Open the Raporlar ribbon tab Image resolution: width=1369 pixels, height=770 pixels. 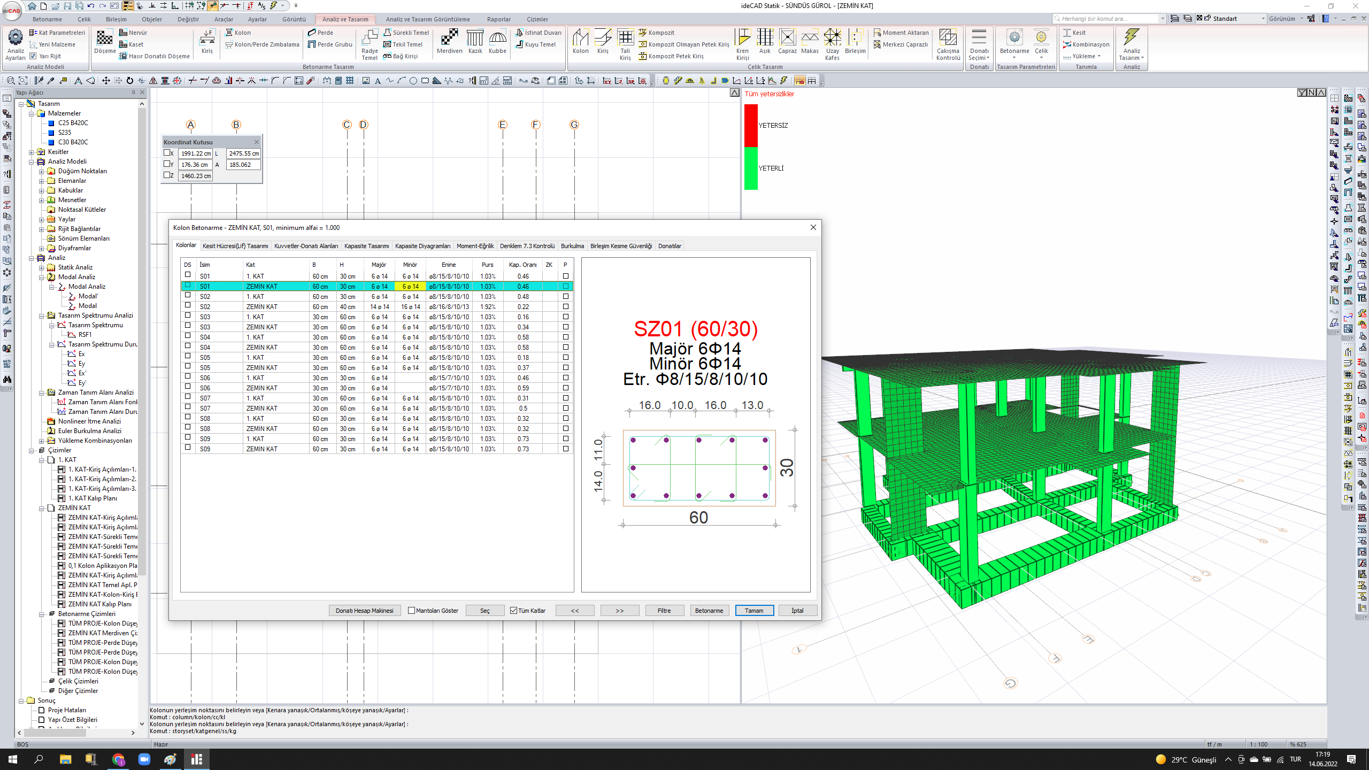(x=498, y=19)
